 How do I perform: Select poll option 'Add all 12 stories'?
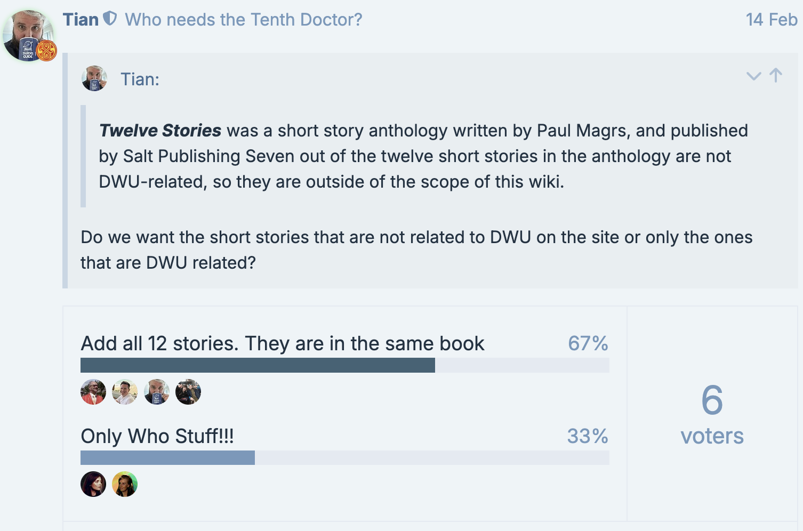pyautogui.click(x=283, y=343)
